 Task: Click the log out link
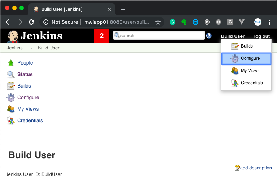click(x=262, y=36)
